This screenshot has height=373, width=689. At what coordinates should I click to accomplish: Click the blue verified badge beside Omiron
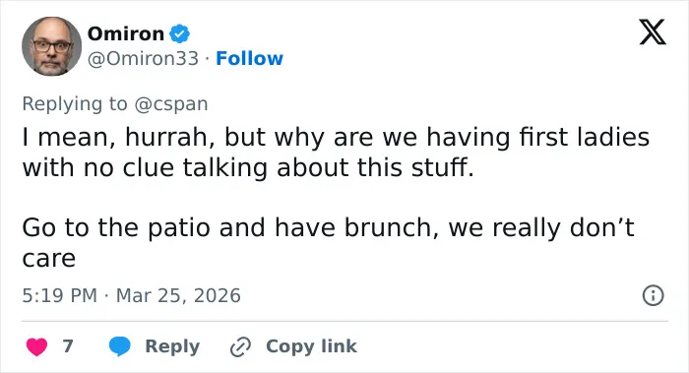tap(180, 33)
